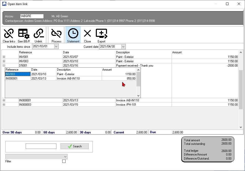Click the Unlink toolbar icon

[38, 35]
